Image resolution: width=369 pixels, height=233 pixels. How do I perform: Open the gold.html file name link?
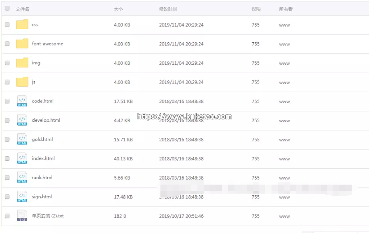point(42,139)
